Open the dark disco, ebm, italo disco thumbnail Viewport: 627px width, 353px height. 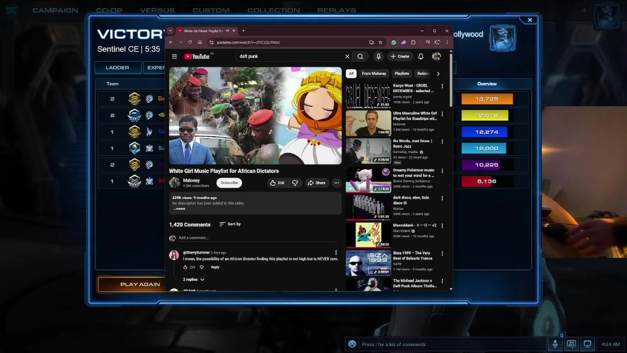click(368, 207)
